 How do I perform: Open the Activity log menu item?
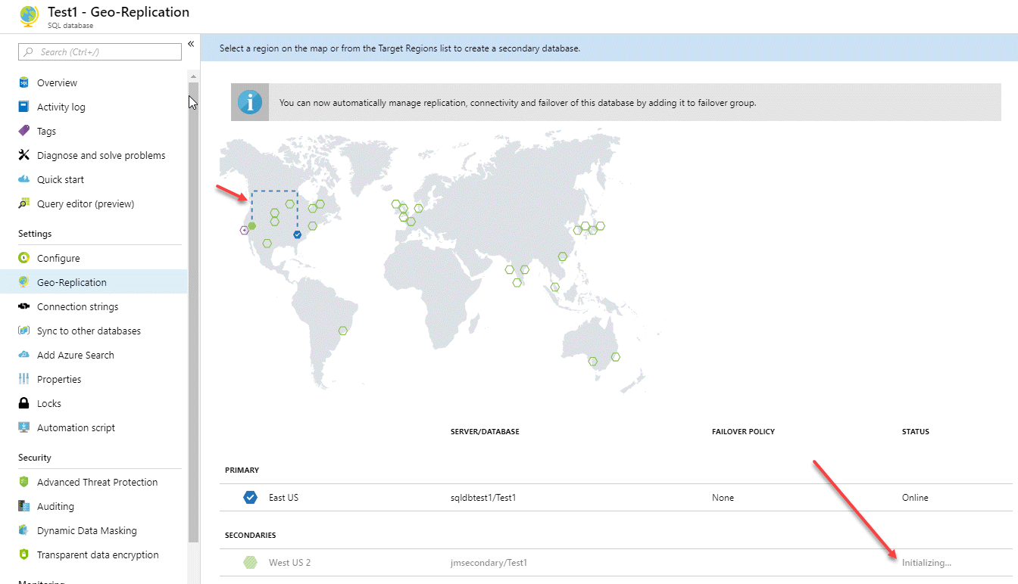[x=61, y=107]
